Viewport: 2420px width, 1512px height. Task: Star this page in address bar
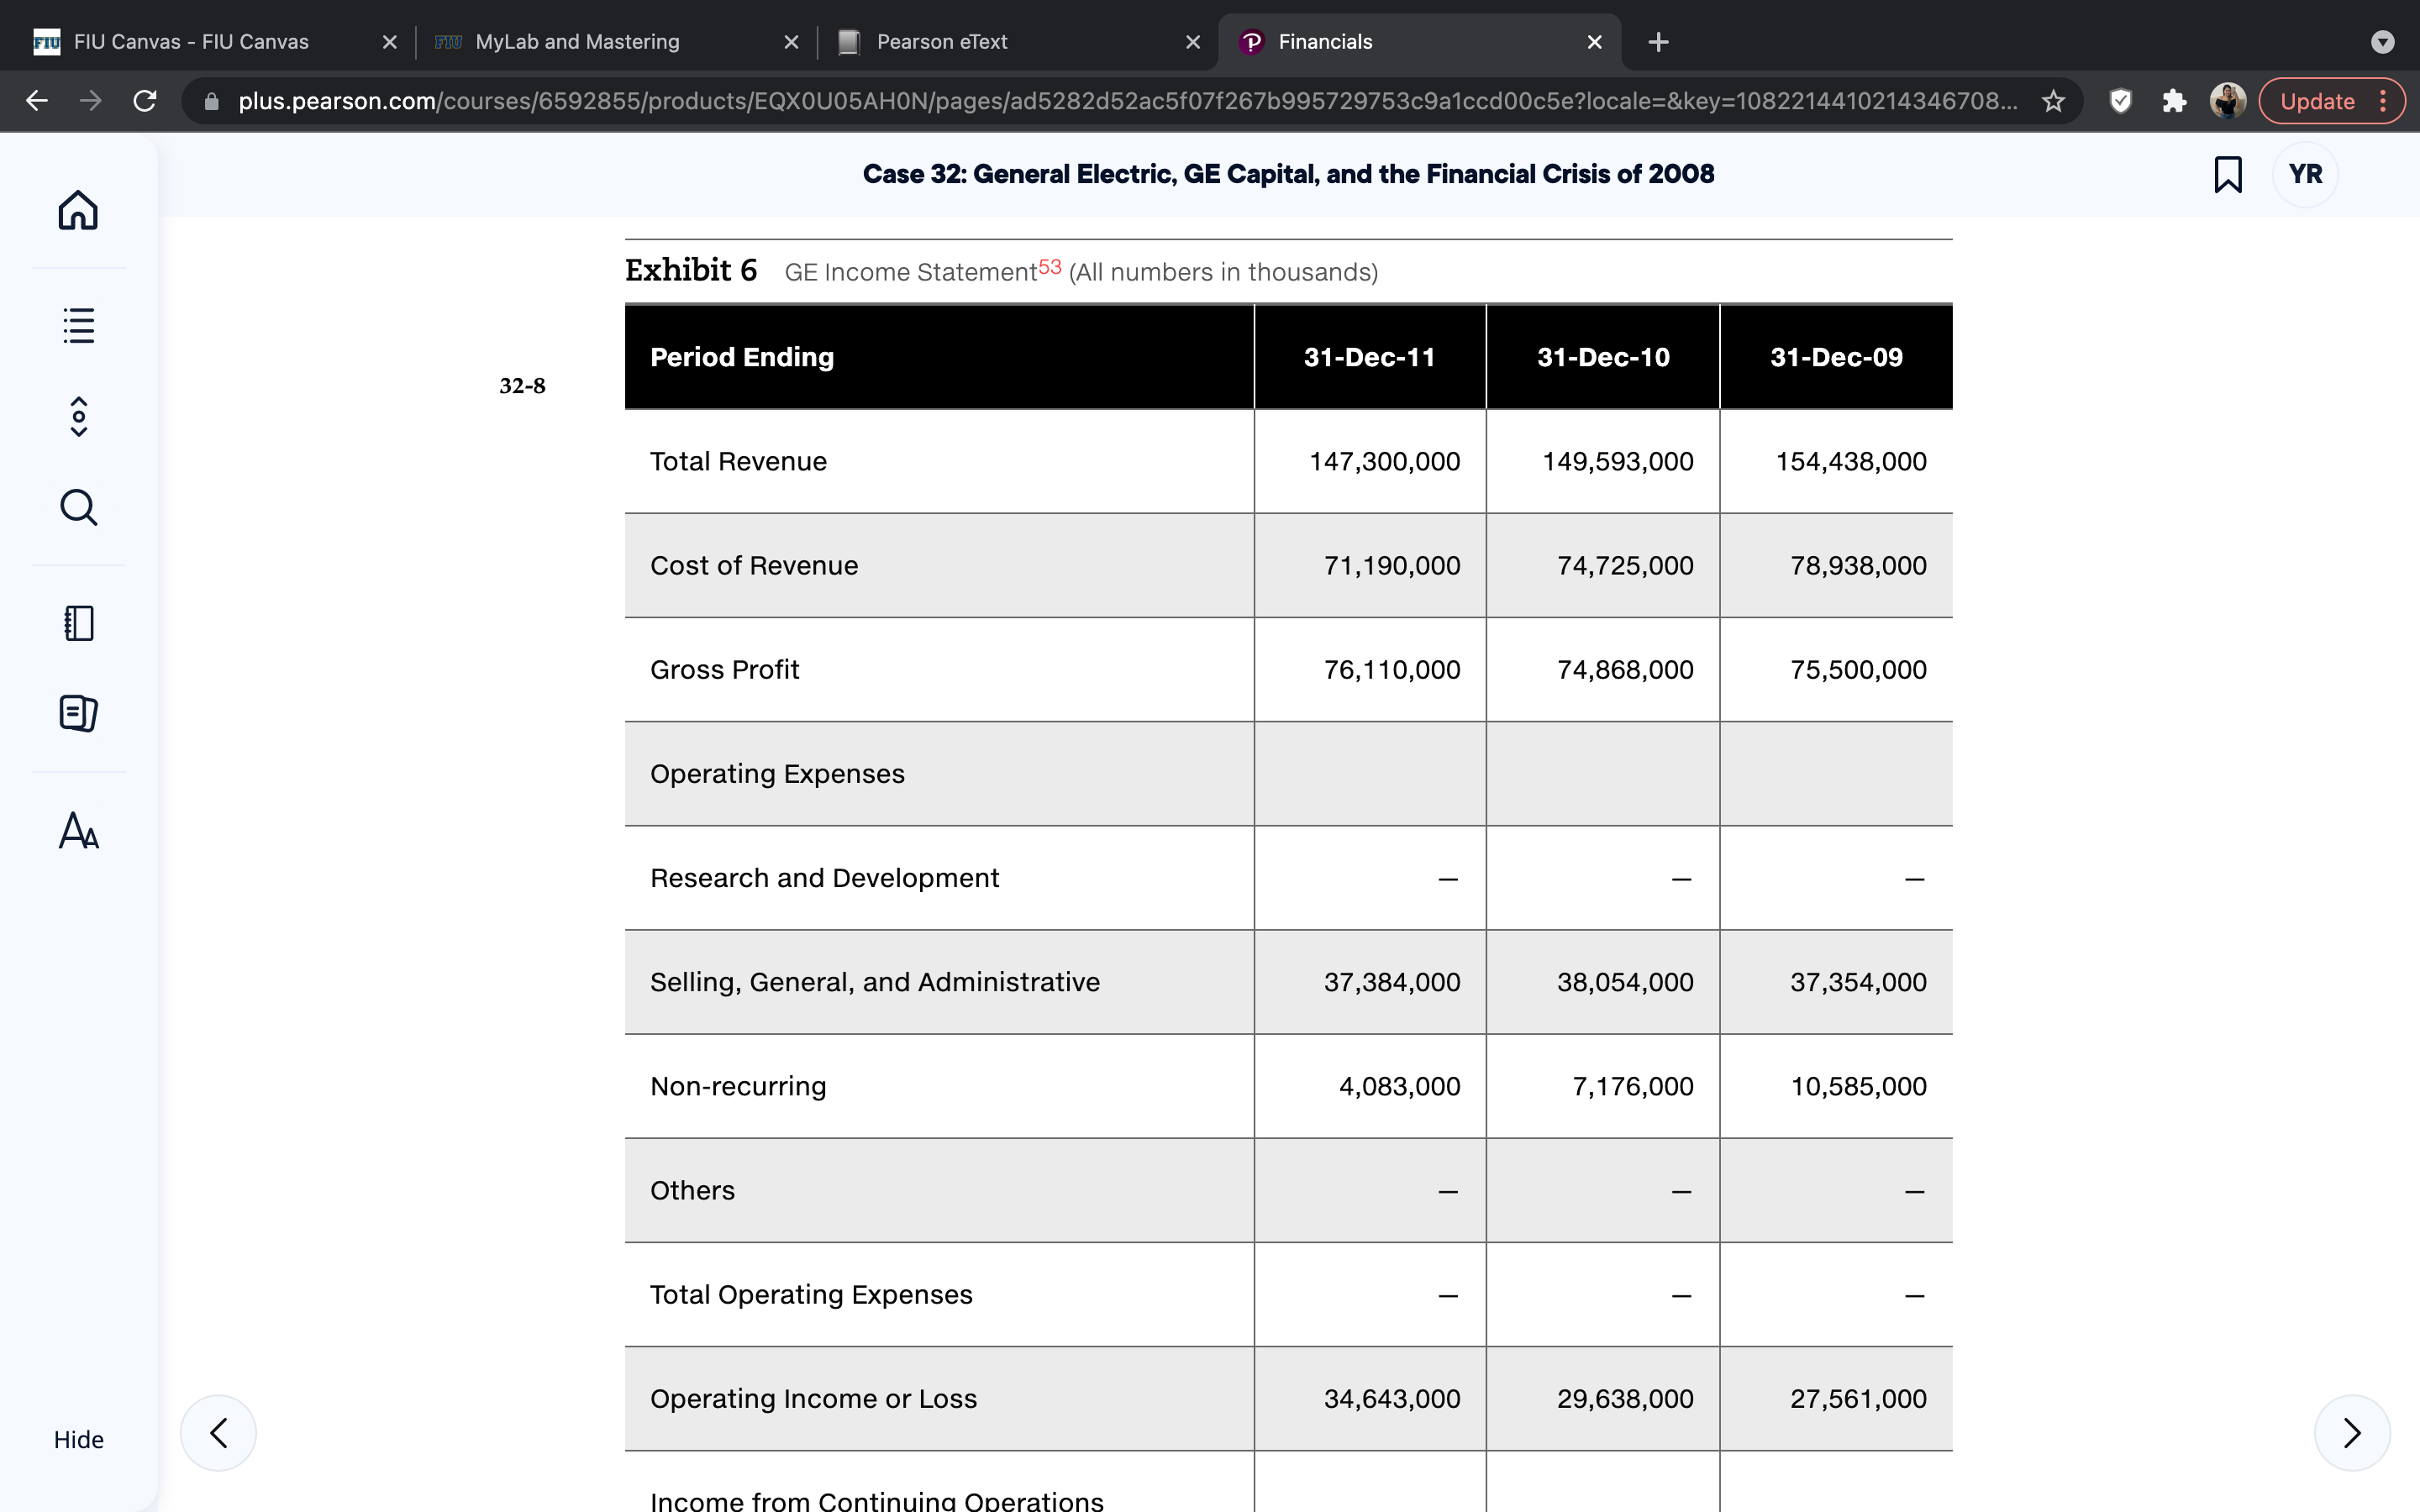(x=2053, y=101)
